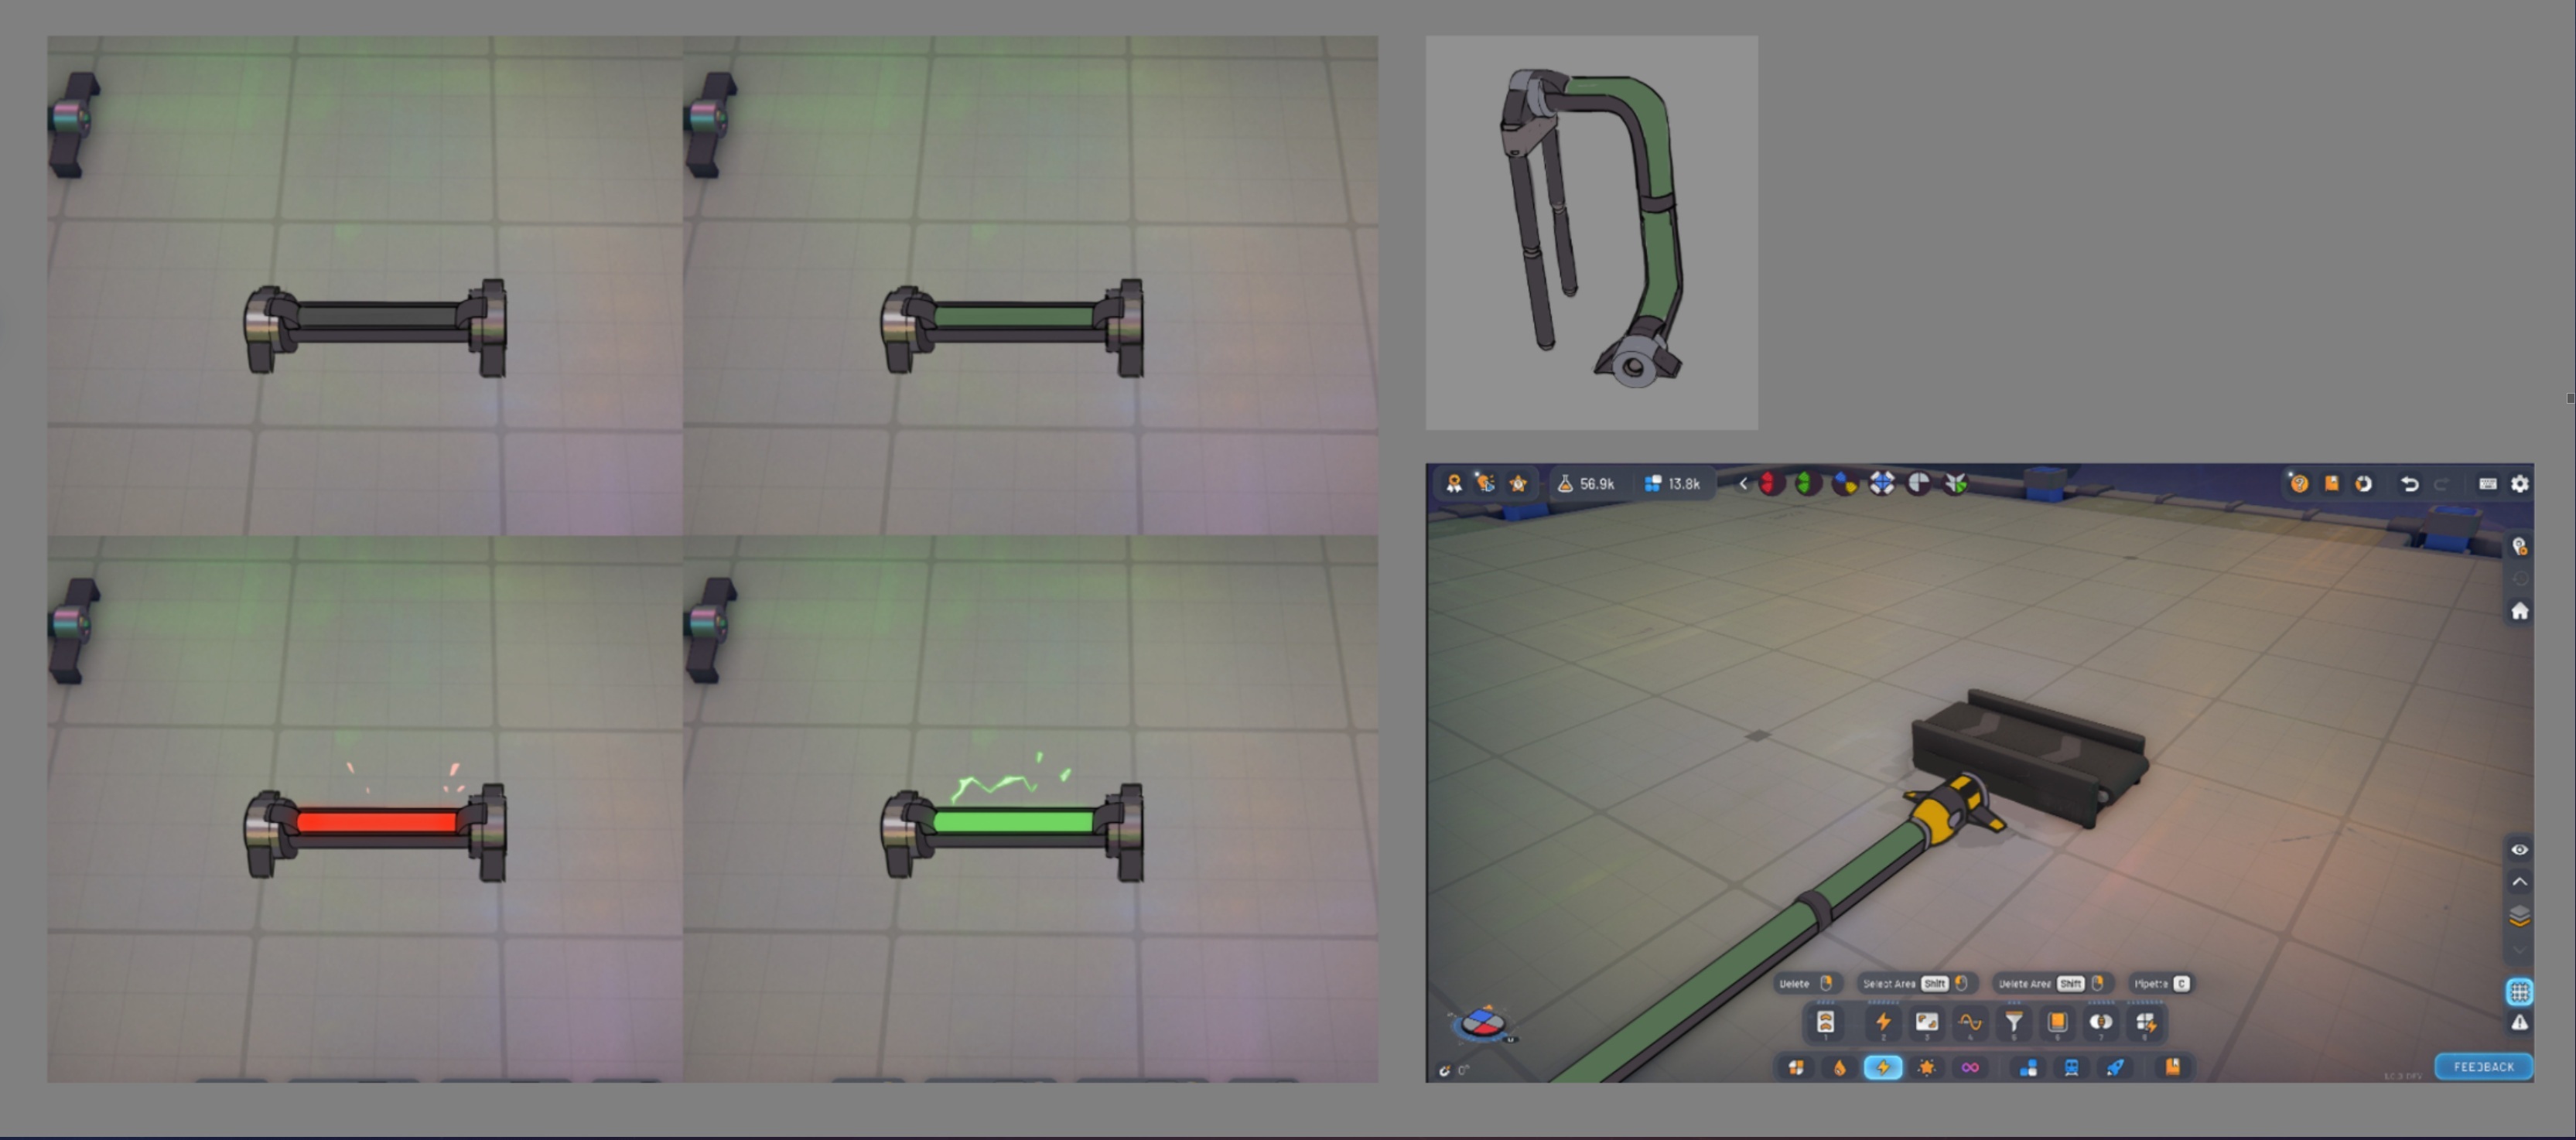Select the lightning bolt building in slot 2
Viewport: 2576px width, 1140px height.
pyautogui.click(x=1883, y=1022)
